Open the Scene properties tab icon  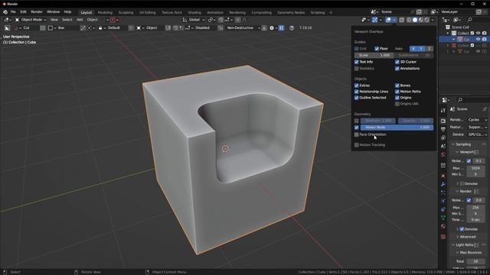[443, 146]
